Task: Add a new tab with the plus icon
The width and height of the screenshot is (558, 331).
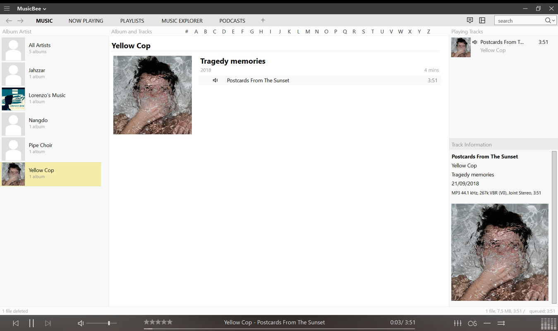Action: 263,20
